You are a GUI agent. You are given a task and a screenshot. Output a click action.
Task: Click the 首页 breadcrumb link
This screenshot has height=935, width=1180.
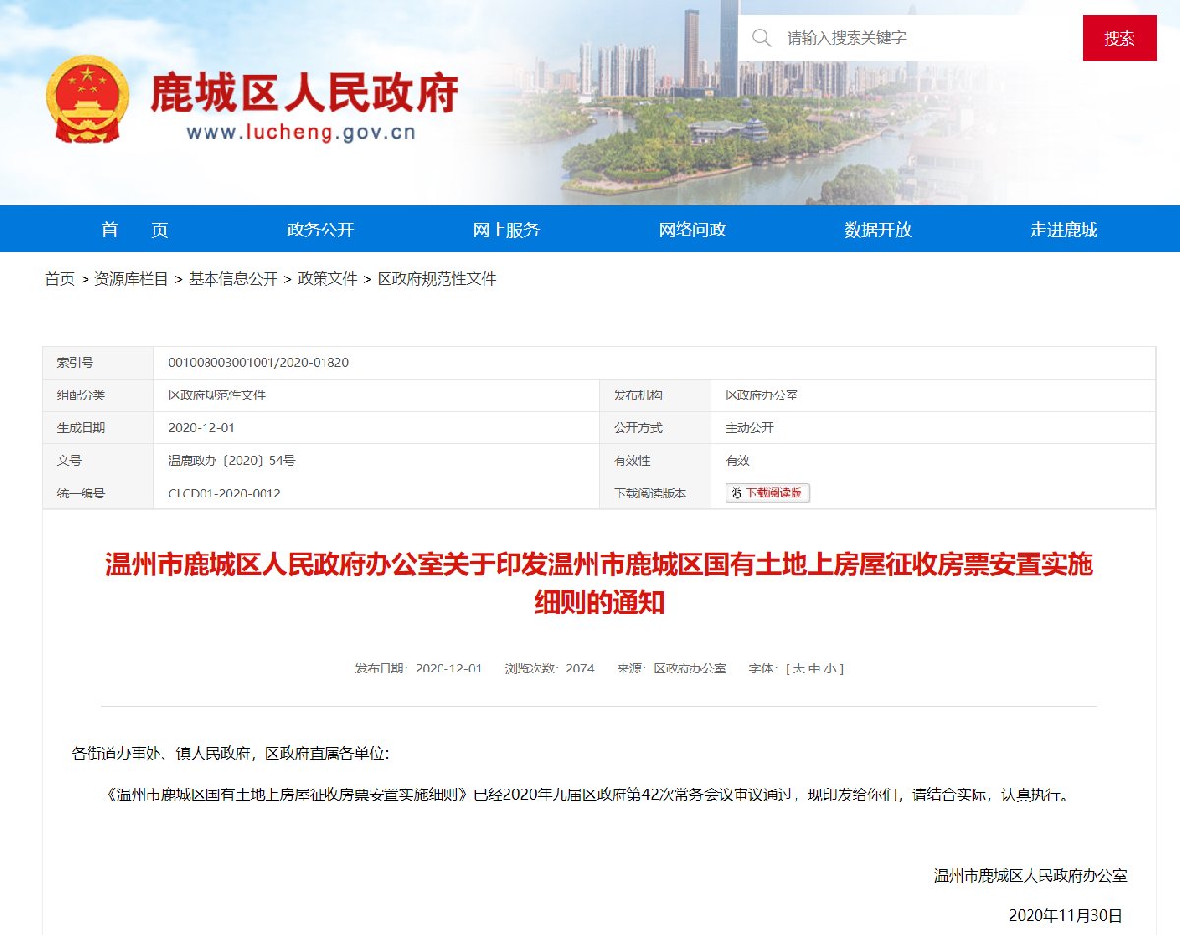[x=59, y=279]
